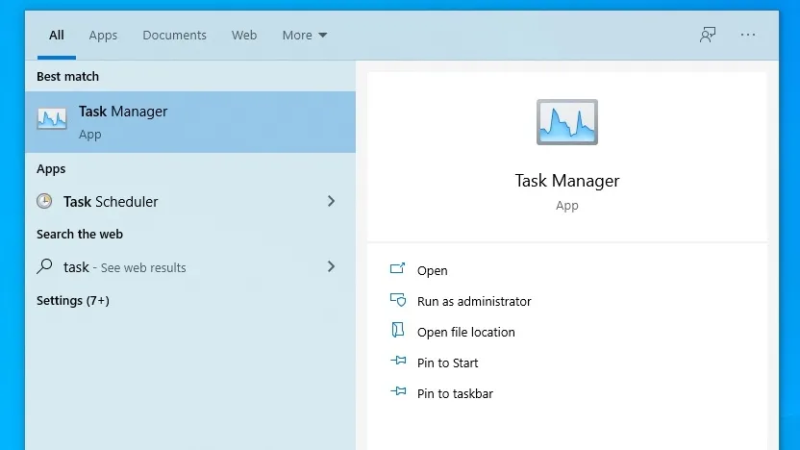Click the web search magnifier icon
The image size is (800, 450).
(x=44, y=265)
